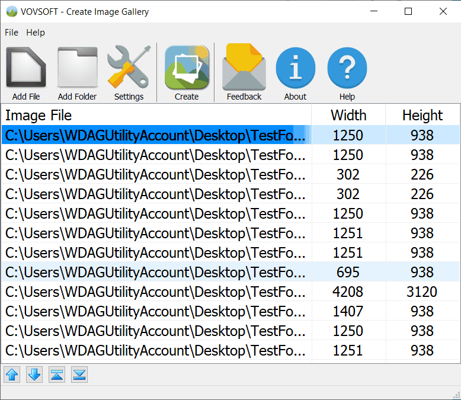This screenshot has height=400, width=461.
Task: Move selected item down with arrow
Action: [34, 375]
